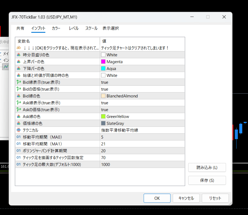Edit the tick count value 70
248x215 pixels.
142,157
